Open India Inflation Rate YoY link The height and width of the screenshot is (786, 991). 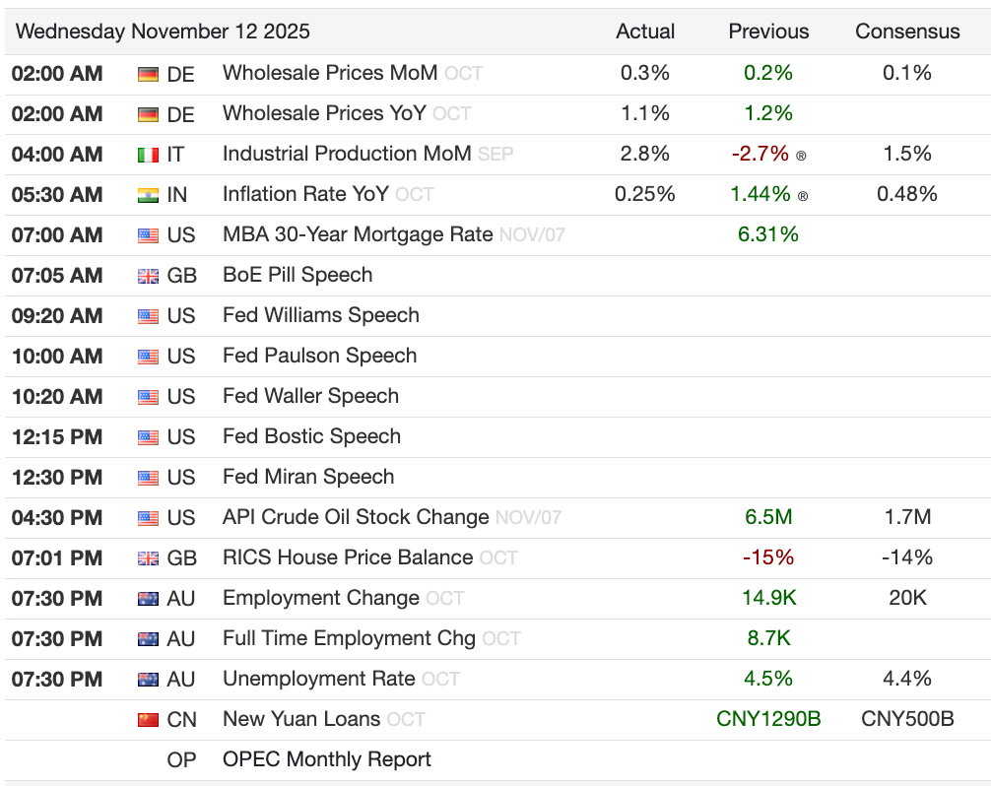(x=305, y=195)
